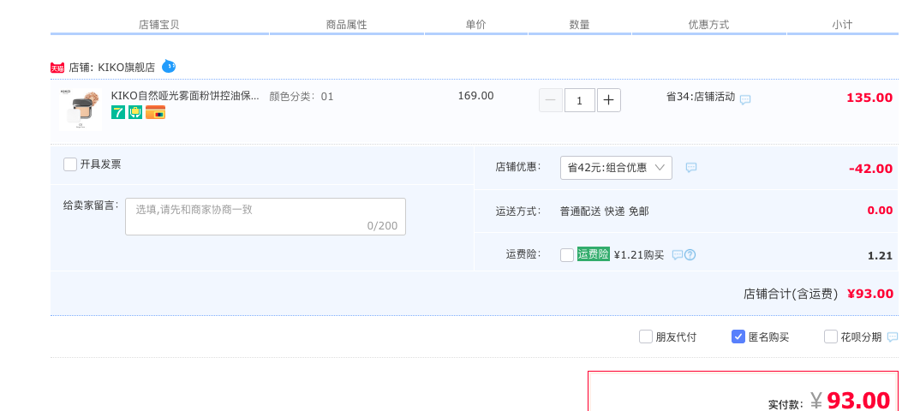This screenshot has width=908, height=411.
Task: Uncheck the 匿名购买 checkbox
Action: (x=738, y=337)
